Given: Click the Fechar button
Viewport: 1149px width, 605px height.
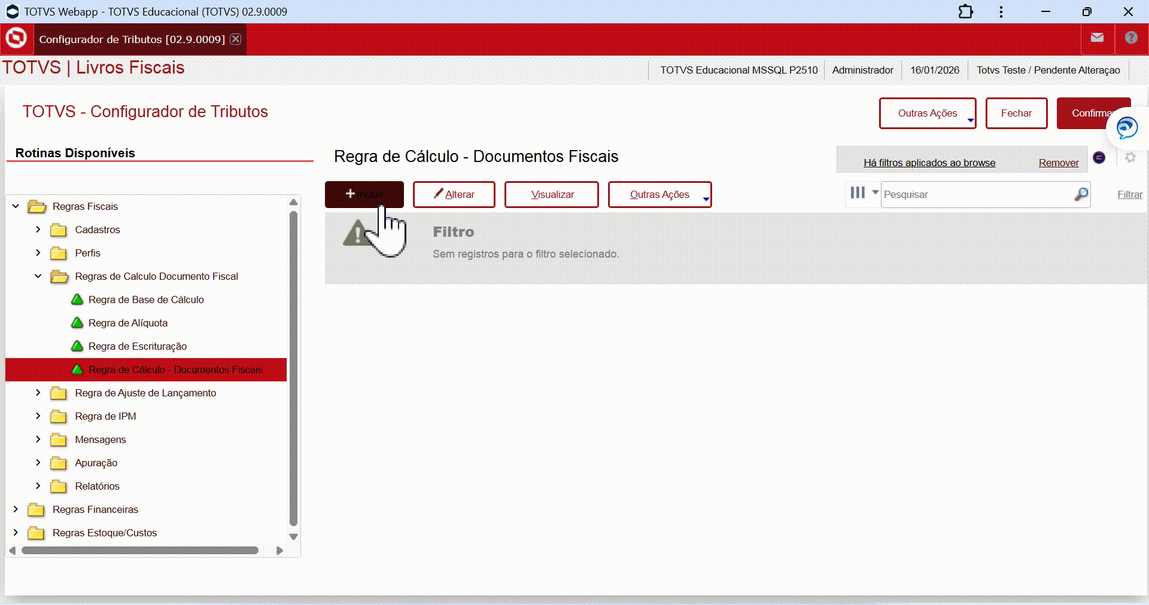Looking at the screenshot, I should pos(1016,113).
